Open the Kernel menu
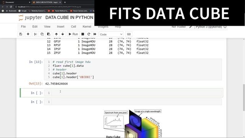 pyautogui.click(x=87, y=26)
